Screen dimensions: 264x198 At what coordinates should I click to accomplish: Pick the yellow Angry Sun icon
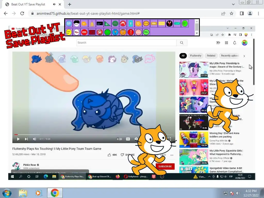[x=69, y=32]
